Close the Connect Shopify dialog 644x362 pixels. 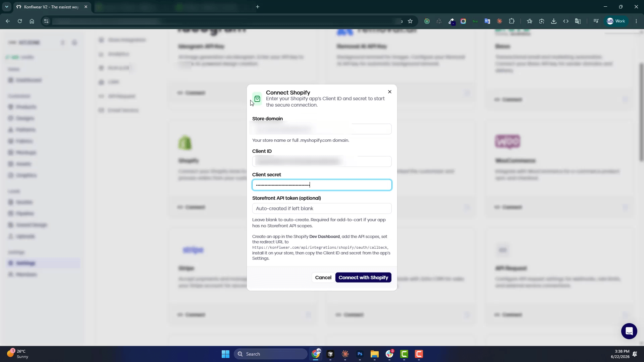point(389,92)
